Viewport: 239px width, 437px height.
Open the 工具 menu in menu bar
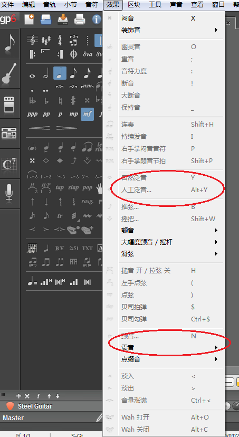(155, 4)
